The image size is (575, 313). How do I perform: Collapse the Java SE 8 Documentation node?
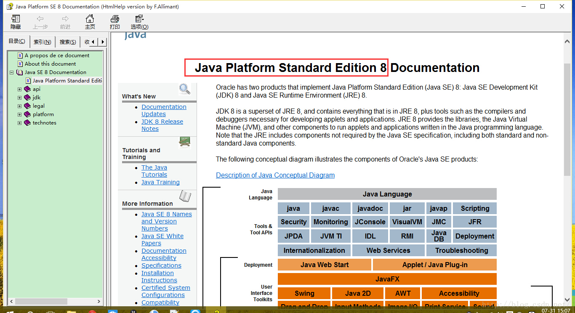pyautogui.click(x=11, y=72)
